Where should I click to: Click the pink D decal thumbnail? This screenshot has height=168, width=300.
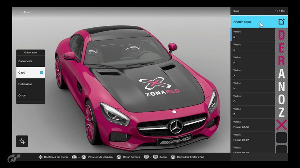point(282,35)
